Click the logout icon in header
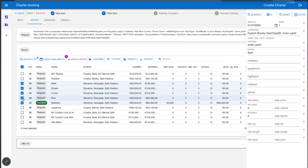Viewport: 308px width, 168px height. click(300, 5)
